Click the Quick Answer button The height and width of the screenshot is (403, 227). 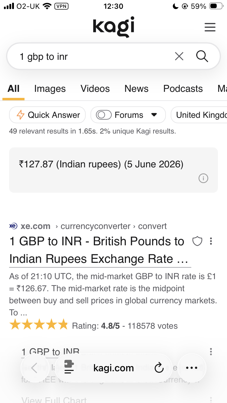48,115
